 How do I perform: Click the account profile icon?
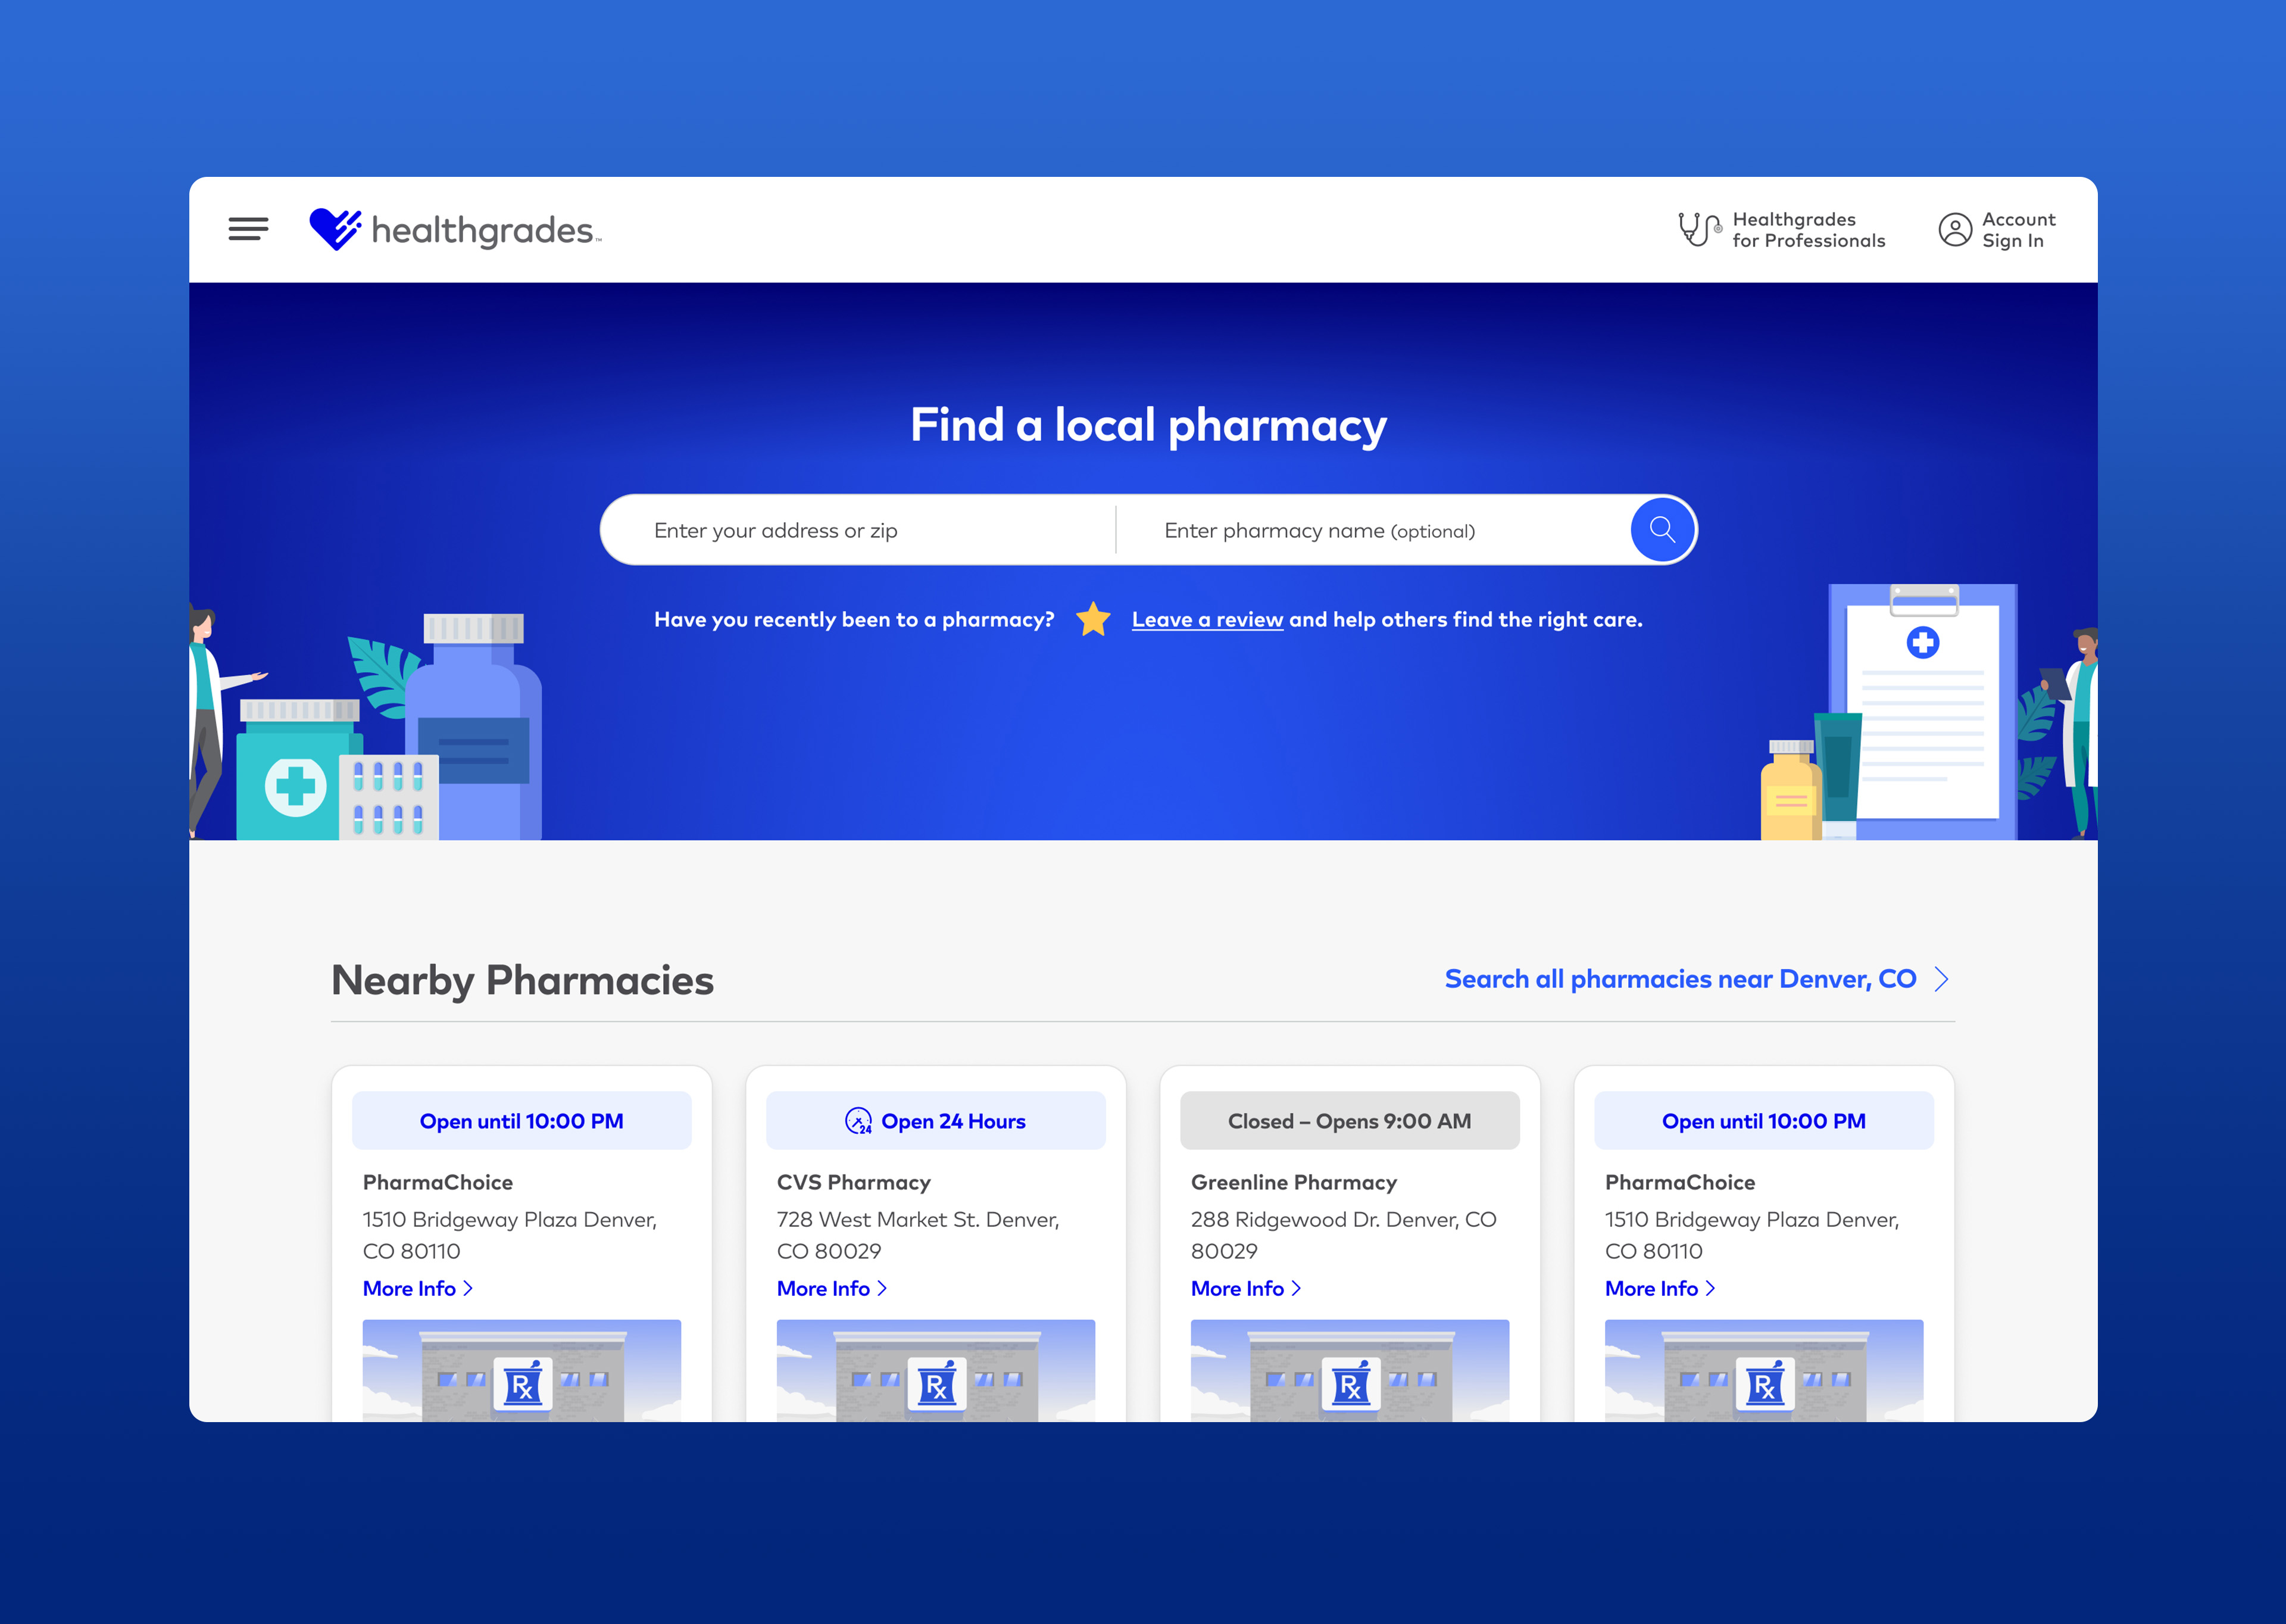coord(1954,230)
